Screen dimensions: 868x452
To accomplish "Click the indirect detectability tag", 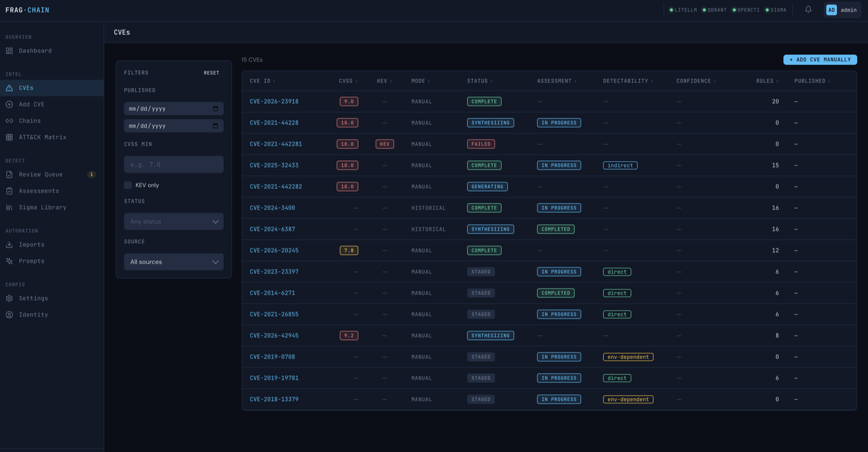I will 620,165.
